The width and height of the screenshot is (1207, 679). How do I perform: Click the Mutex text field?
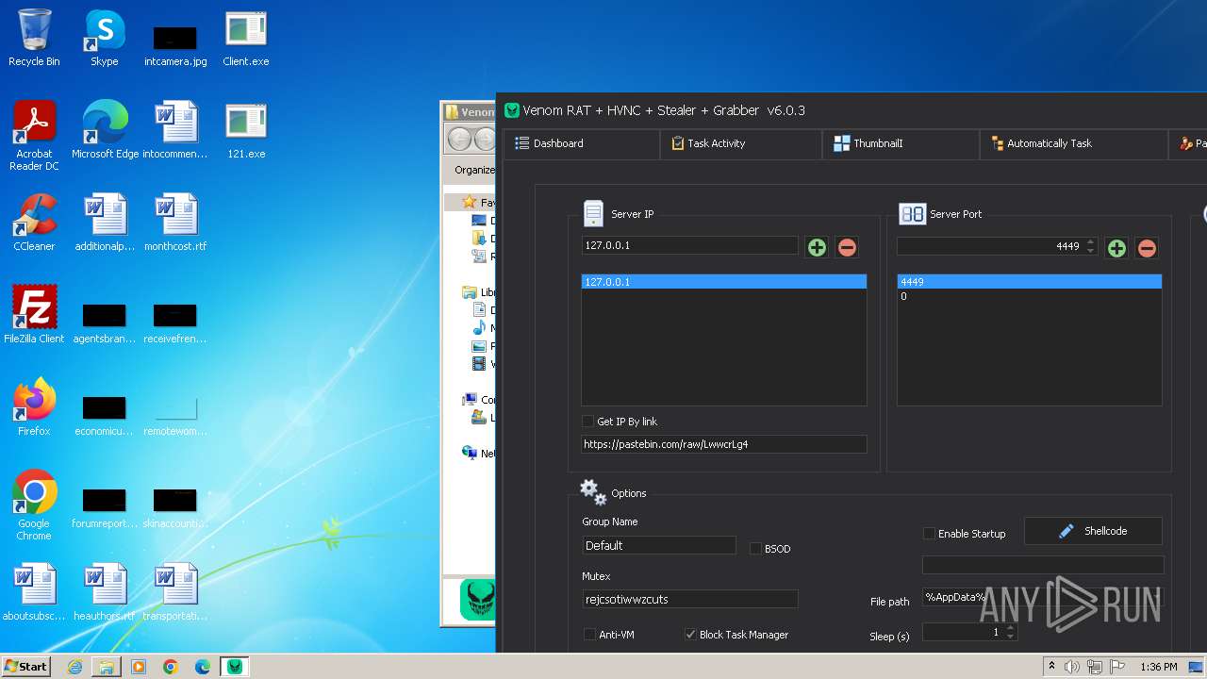(x=690, y=599)
